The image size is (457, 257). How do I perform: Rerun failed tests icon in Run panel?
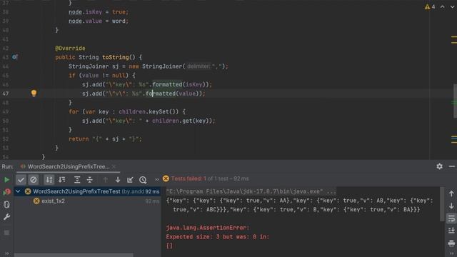coord(6,192)
